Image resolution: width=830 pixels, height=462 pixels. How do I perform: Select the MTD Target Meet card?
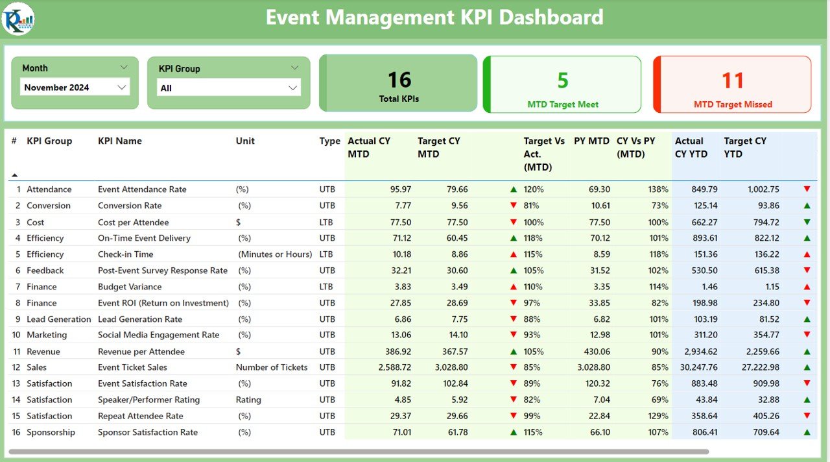tap(562, 84)
